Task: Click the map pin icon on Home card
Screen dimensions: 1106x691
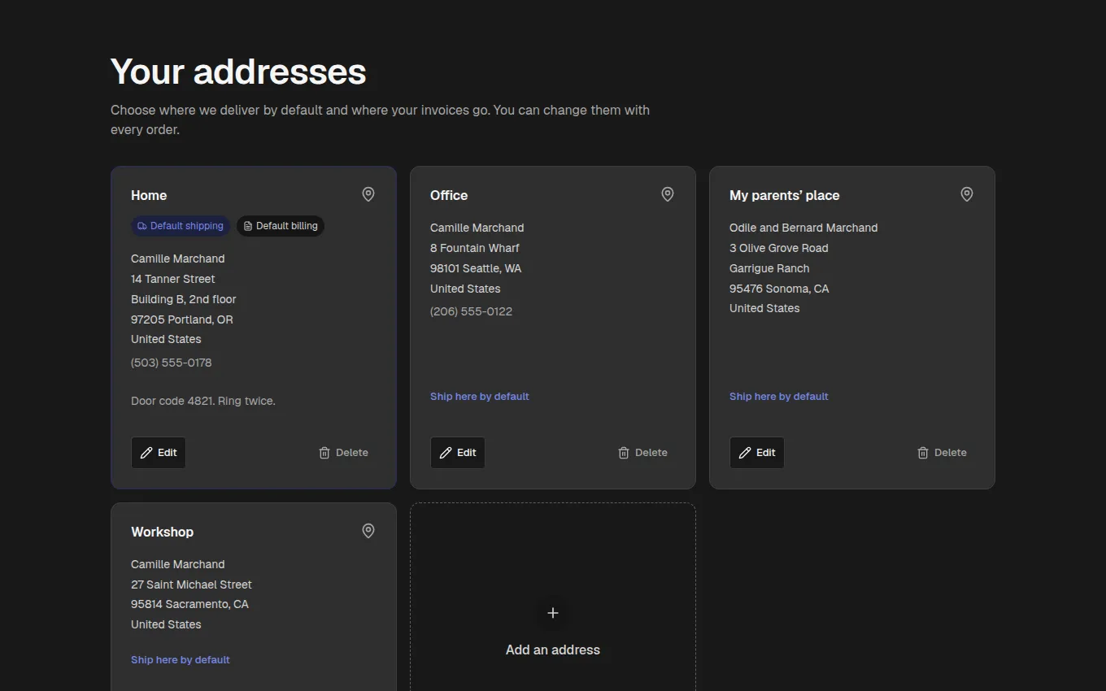Action: [368, 194]
